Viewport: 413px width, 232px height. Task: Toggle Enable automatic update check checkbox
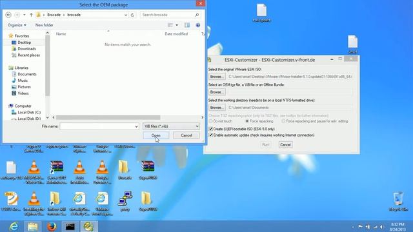[x=211, y=135]
